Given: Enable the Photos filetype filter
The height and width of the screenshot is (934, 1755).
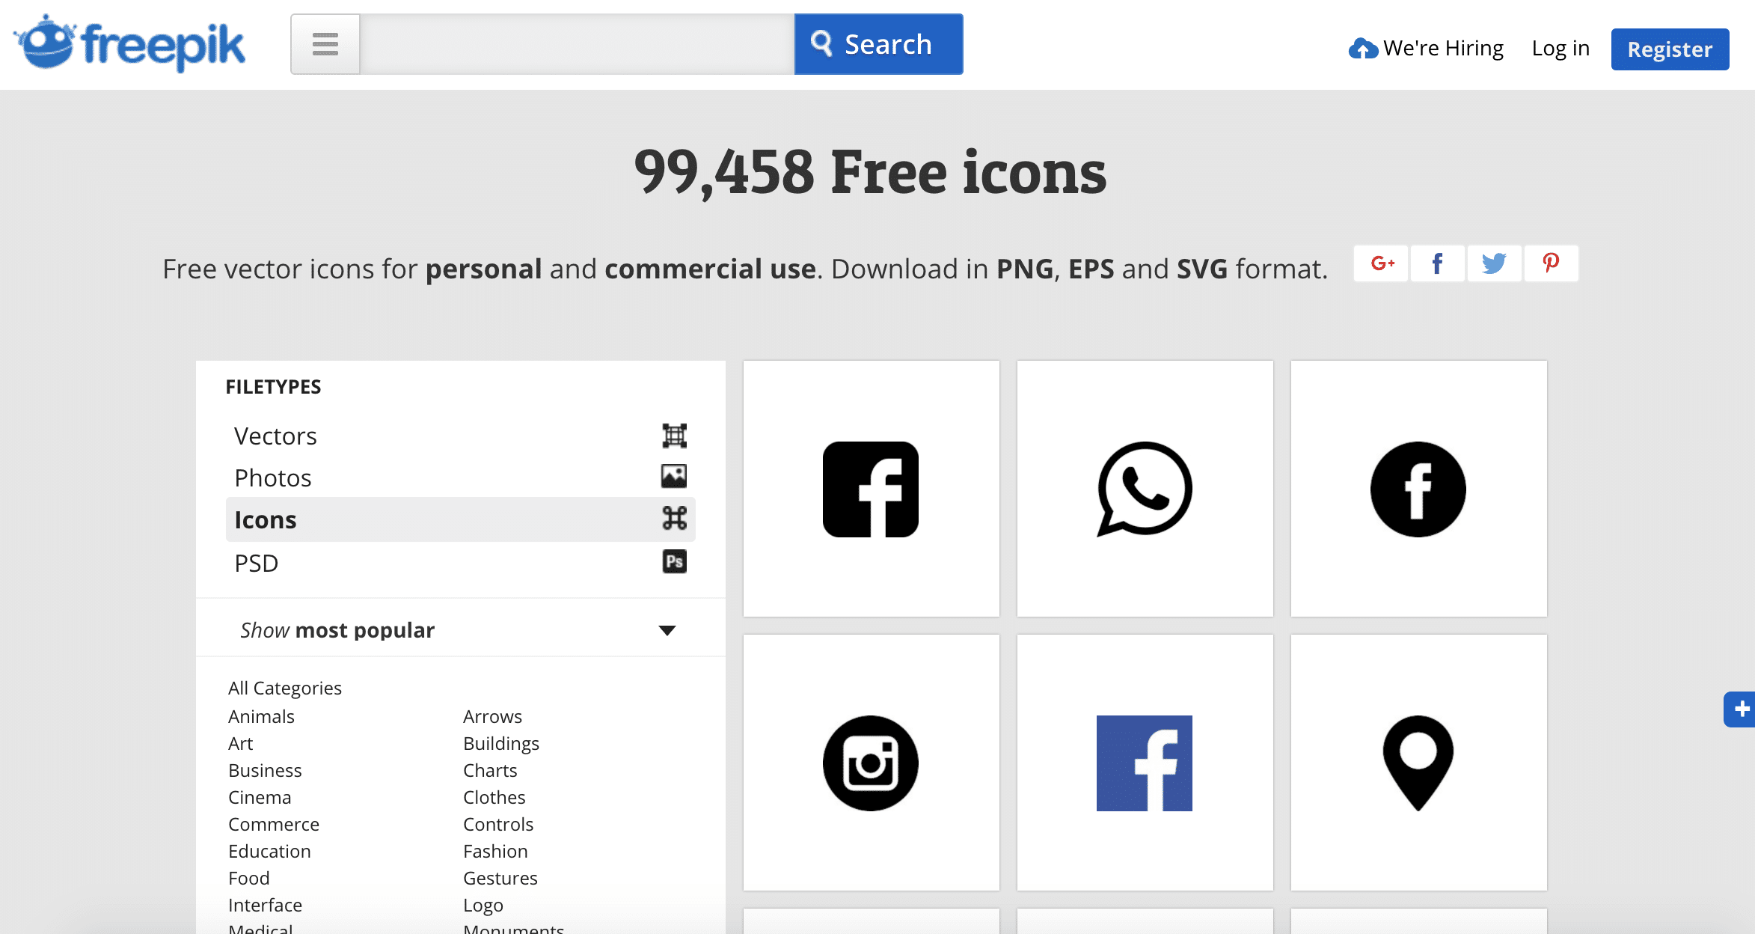Looking at the screenshot, I should tap(272, 477).
